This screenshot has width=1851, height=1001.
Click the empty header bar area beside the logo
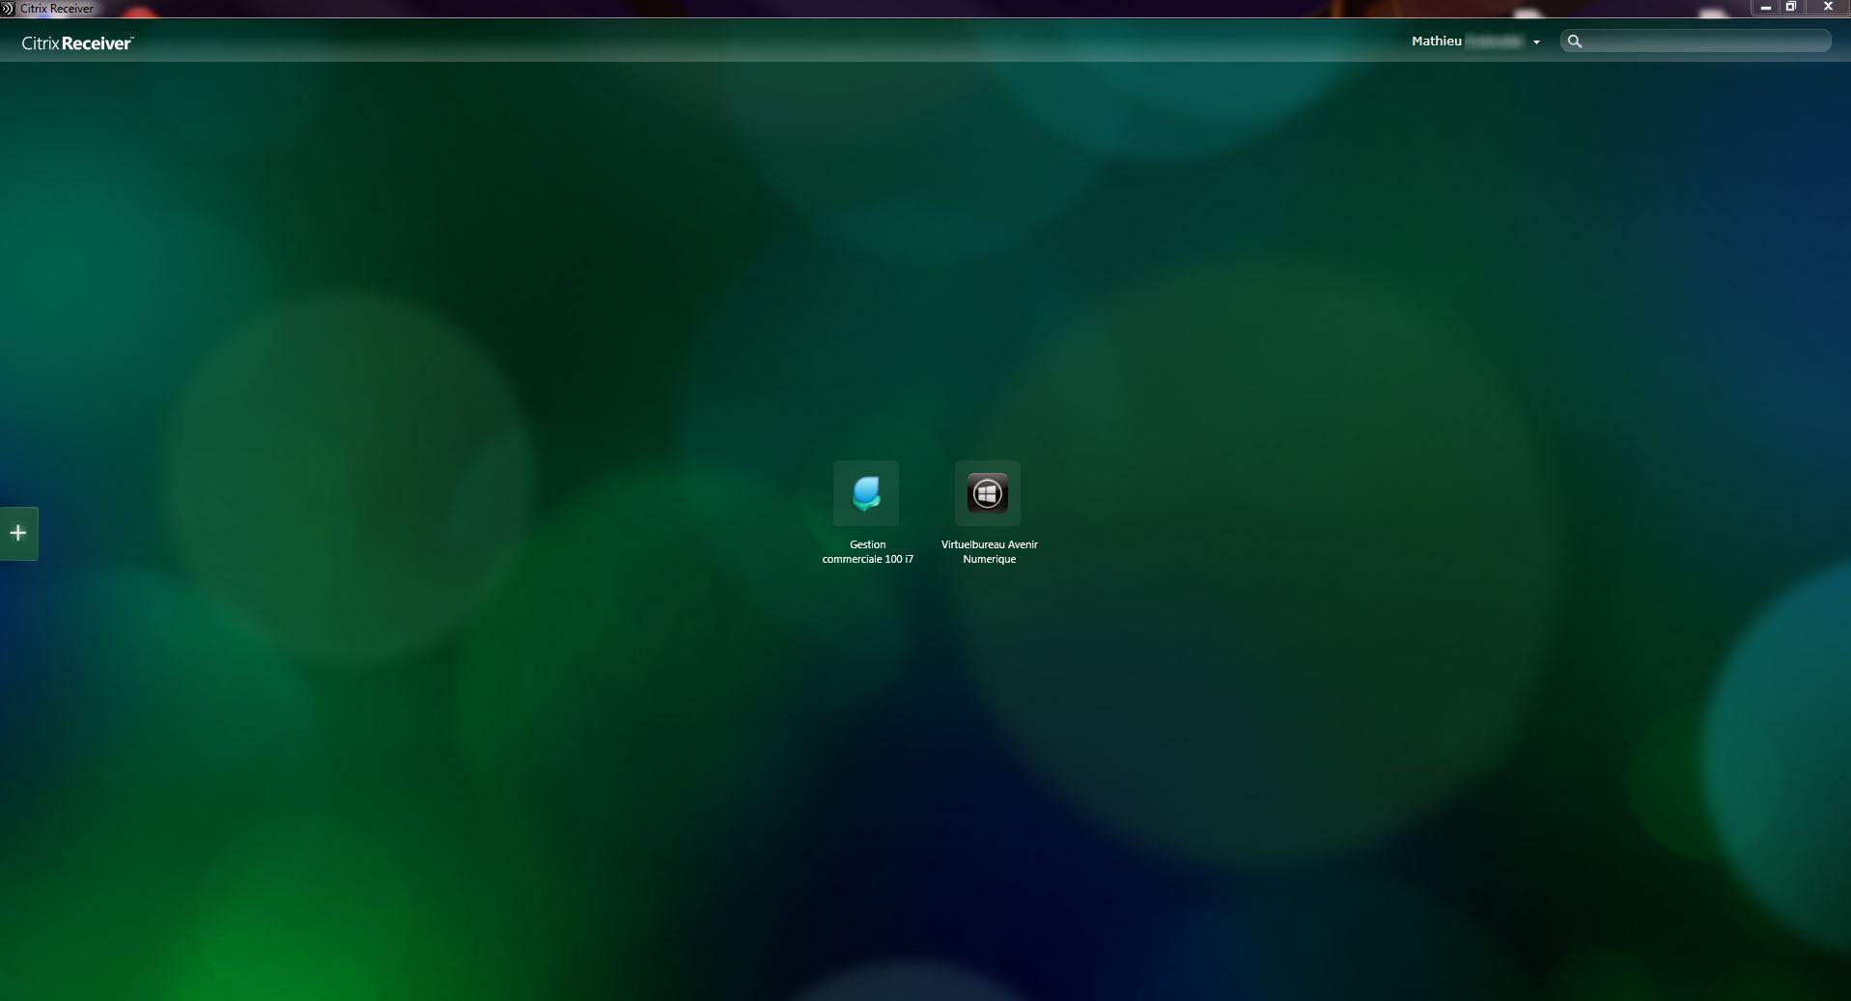772,42
